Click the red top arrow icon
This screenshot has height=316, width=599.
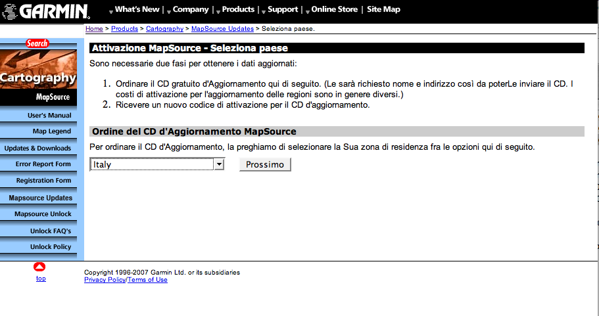pyautogui.click(x=39, y=267)
